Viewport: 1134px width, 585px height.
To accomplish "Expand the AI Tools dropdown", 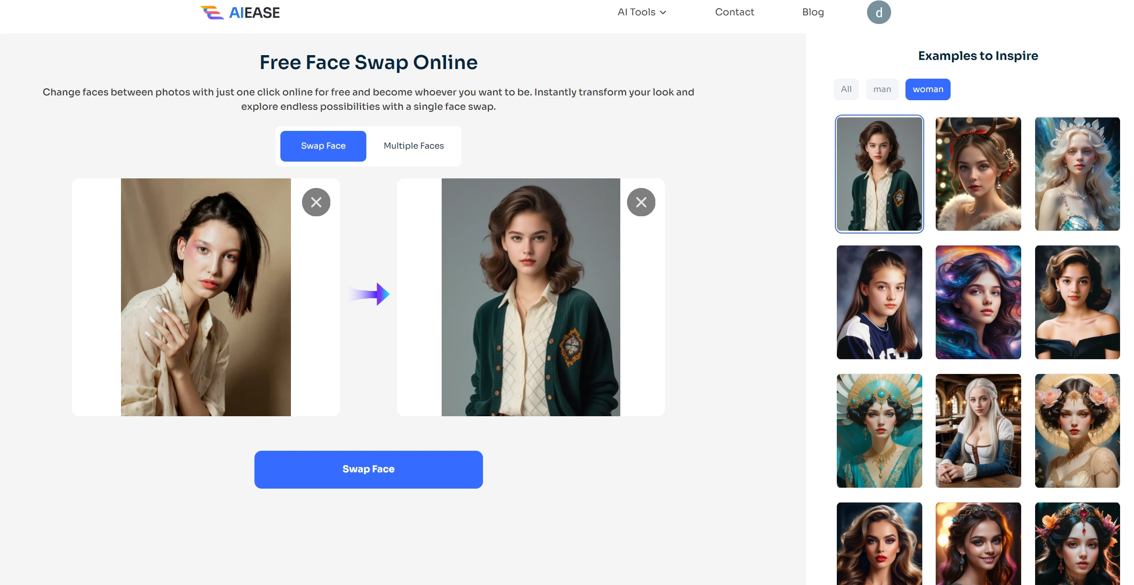I will (641, 12).
